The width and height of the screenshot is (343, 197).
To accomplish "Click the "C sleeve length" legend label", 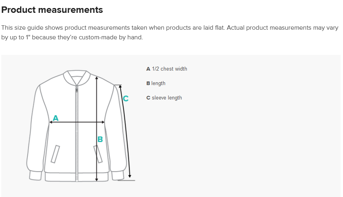I will pos(164,98).
